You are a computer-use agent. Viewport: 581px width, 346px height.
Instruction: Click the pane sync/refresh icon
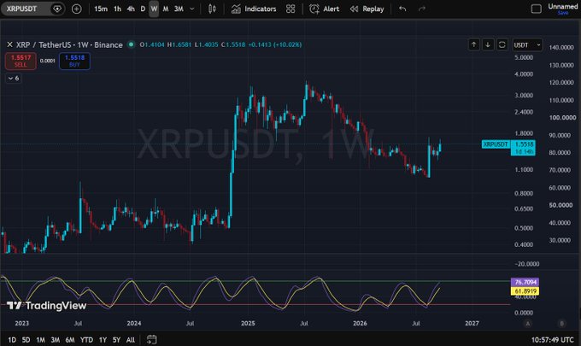click(502, 44)
